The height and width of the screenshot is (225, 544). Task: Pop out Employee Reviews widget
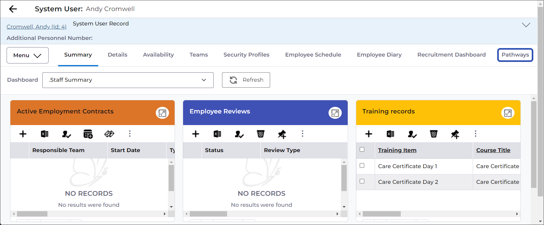335,113
